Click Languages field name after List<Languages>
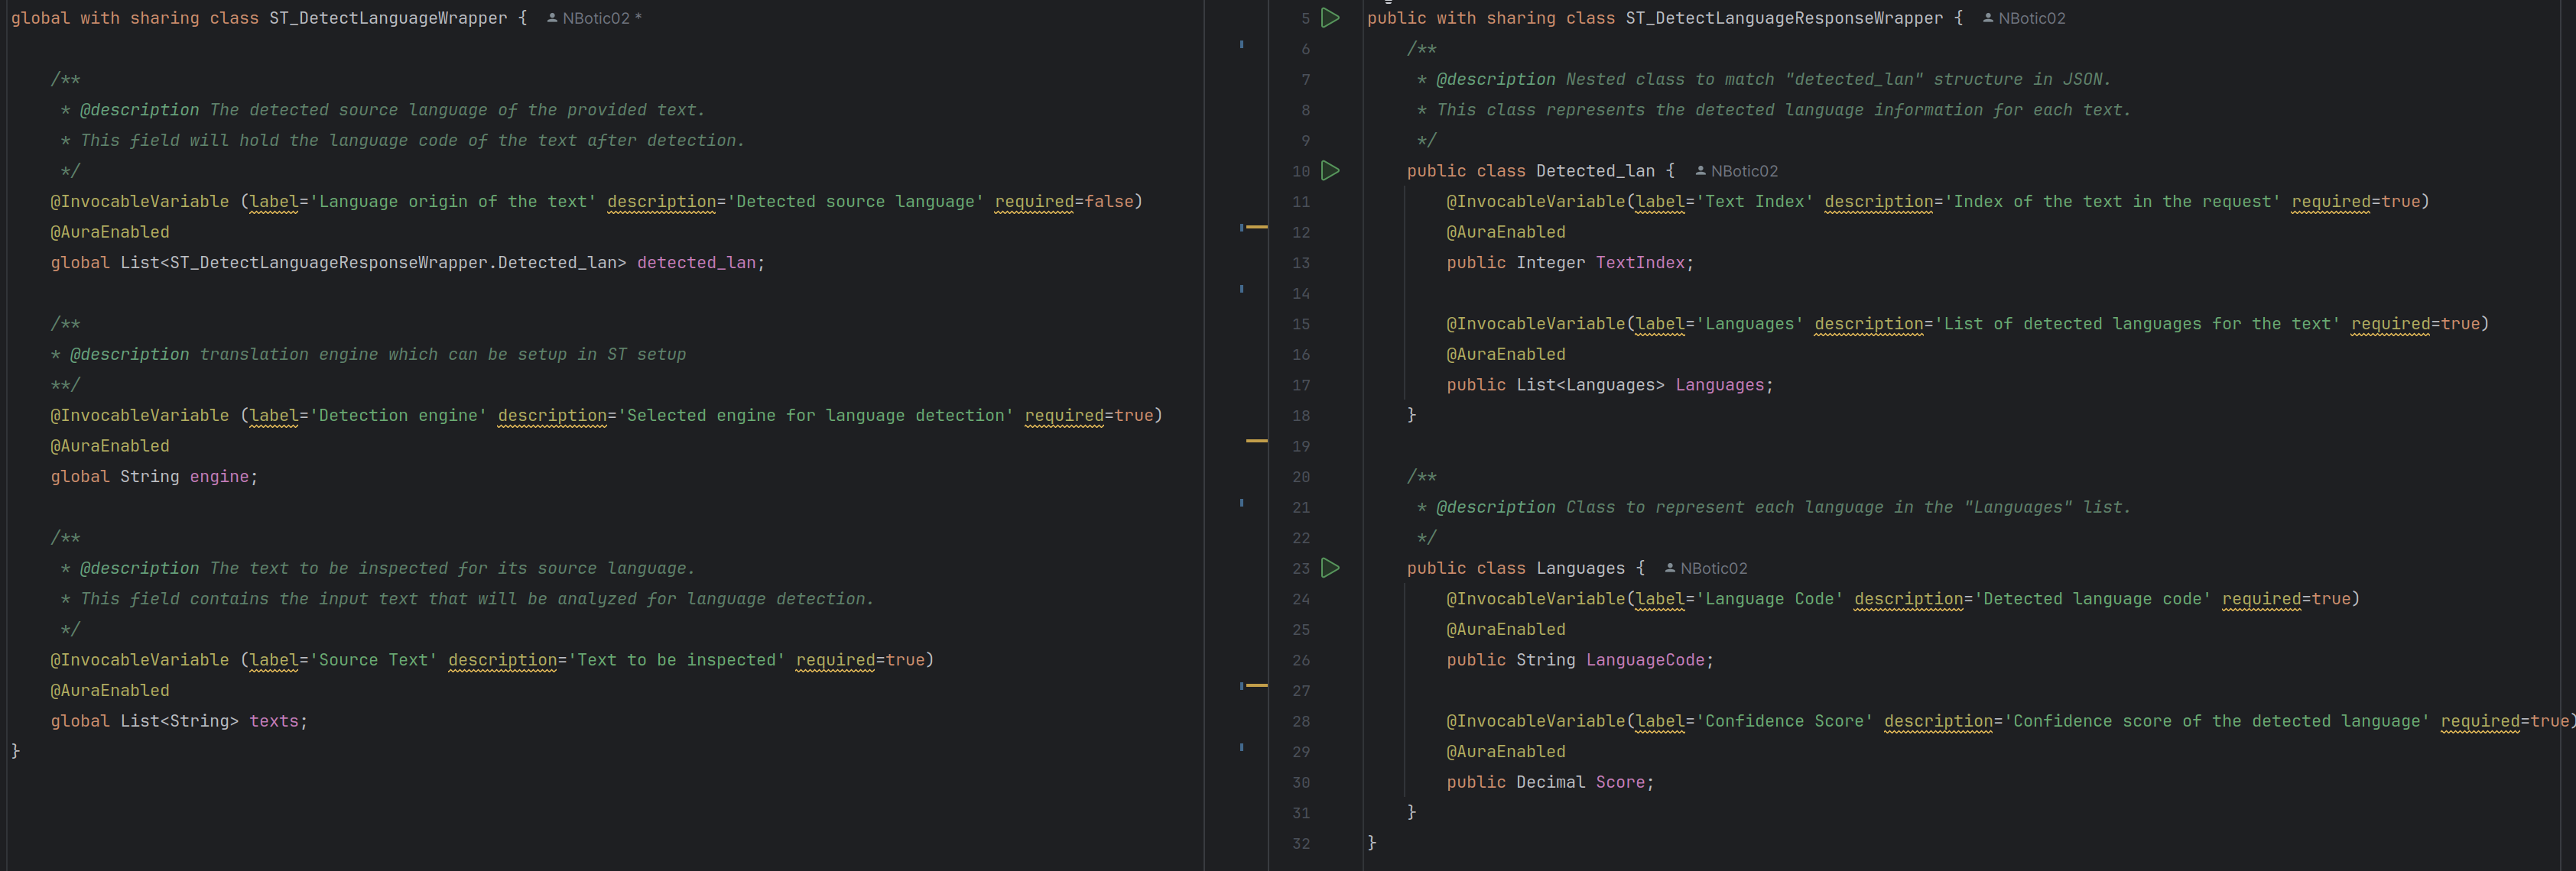Viewport: 2576px width, 871px height. (1720, 384)
